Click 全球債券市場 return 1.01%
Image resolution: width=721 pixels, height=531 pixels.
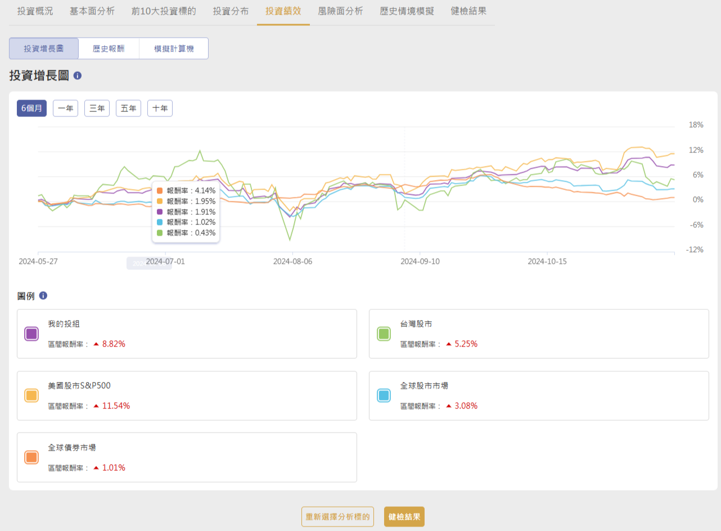click(114, 467)
